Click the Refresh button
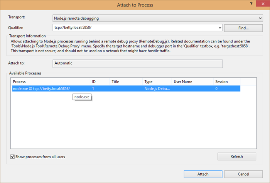This screenshot has height=183, width=270. pos(237,156)
